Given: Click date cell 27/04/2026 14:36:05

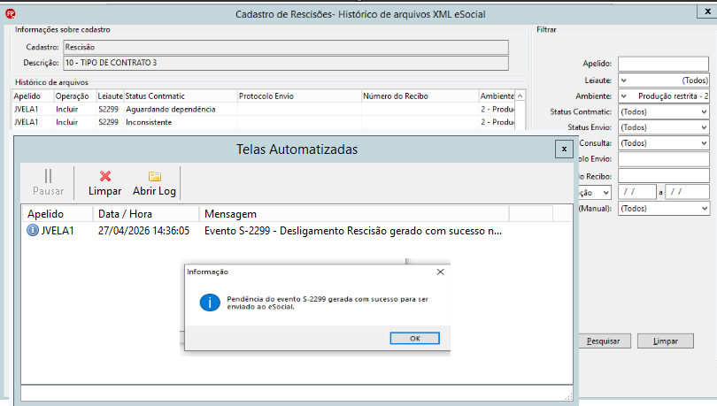Looking at the screenshot, I should pyautogui.click(x=143, y=231).
